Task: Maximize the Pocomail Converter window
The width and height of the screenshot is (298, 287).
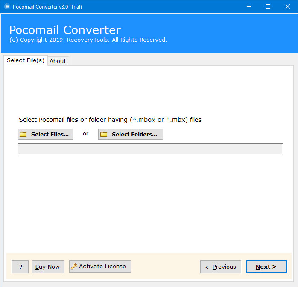Action: (x=268, y=7)
